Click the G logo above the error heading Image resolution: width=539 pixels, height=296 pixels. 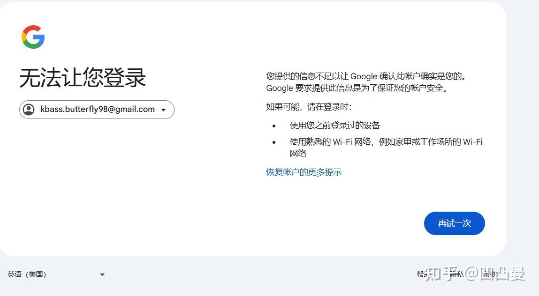tap(34, 37)
